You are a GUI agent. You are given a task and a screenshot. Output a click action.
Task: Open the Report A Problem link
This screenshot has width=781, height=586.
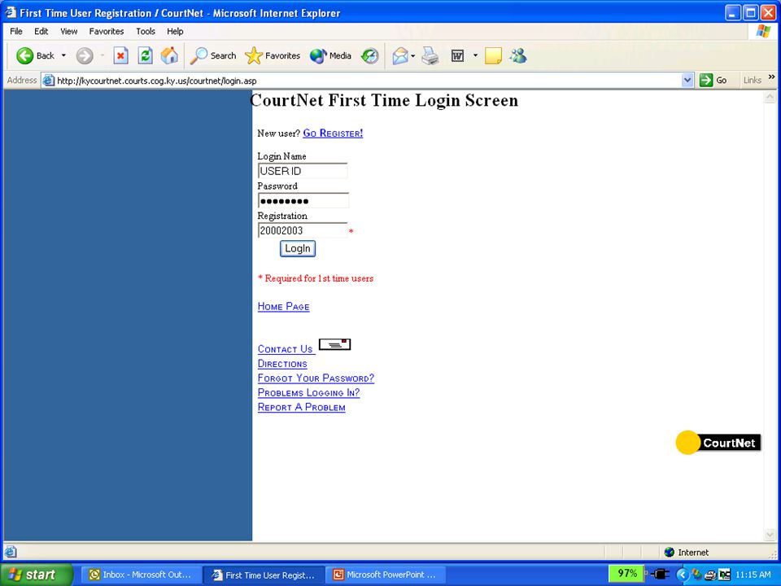tap(301, 407)
